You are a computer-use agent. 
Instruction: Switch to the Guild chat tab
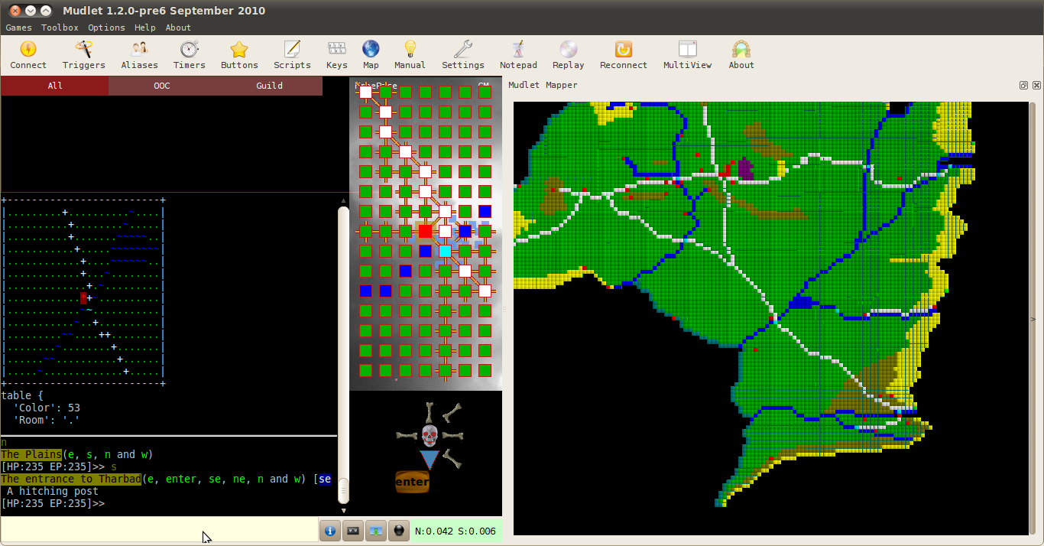[x=269, y=86]
